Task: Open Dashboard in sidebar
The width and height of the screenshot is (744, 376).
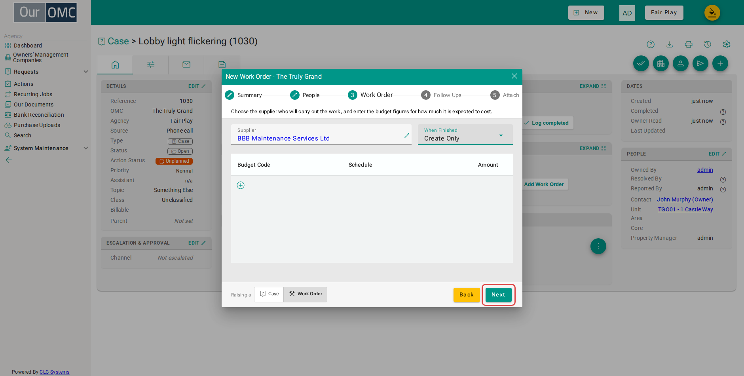Action: coord(28,46)
